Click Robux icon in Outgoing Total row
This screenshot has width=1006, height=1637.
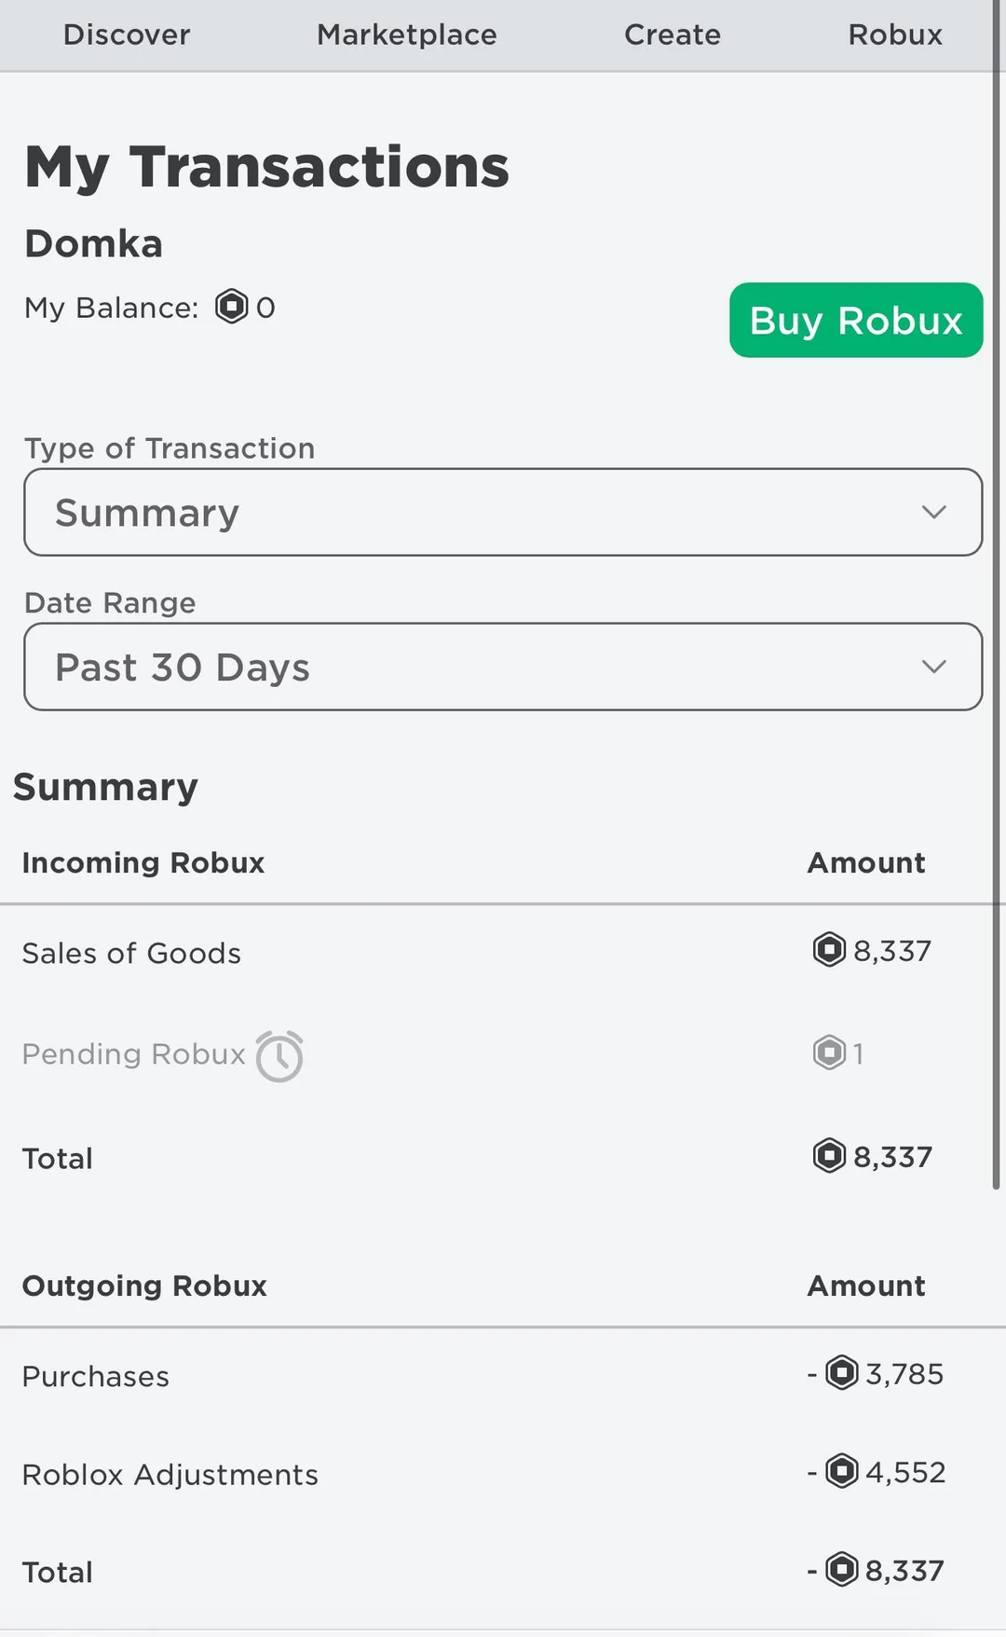pos(842,1570)
